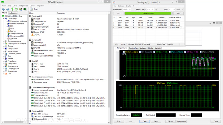The height and width of the screenshot is (125, 223).
Task: Select the Датчики sensors item in tree
Action: 13,39
